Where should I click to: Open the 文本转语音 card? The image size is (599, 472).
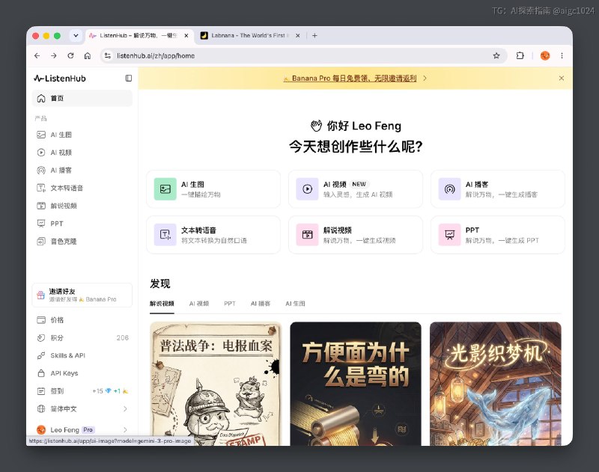[x=213, y=235]
